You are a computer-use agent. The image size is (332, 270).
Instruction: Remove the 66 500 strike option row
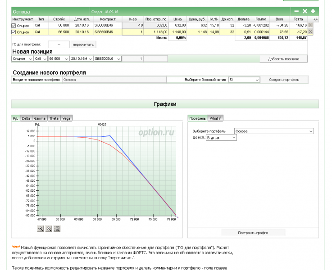[x=310, y=32]
